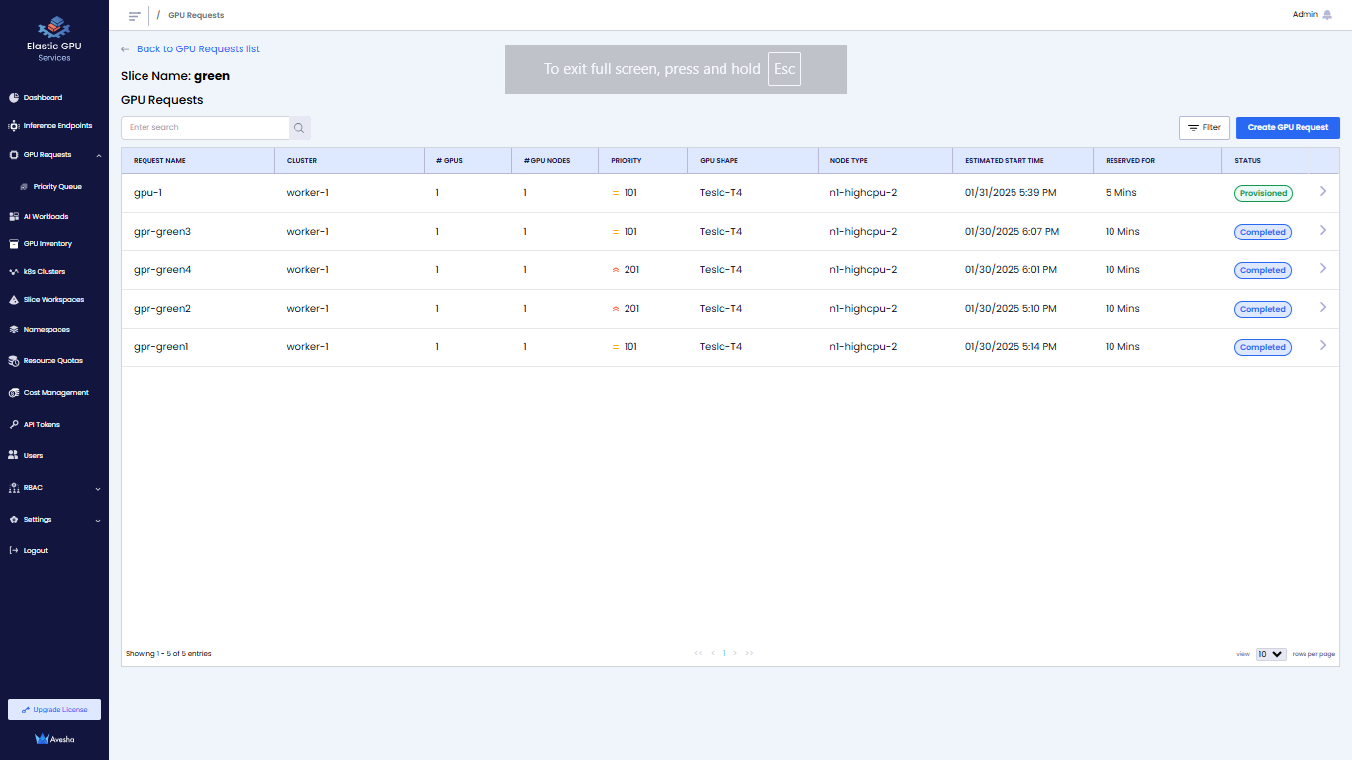Focus the Enter search input field

click(x=205, y=128)
